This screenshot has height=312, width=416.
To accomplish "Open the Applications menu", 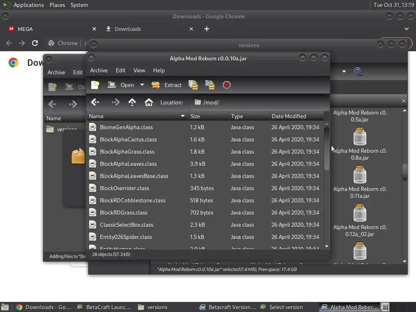I will coord(29,5).
